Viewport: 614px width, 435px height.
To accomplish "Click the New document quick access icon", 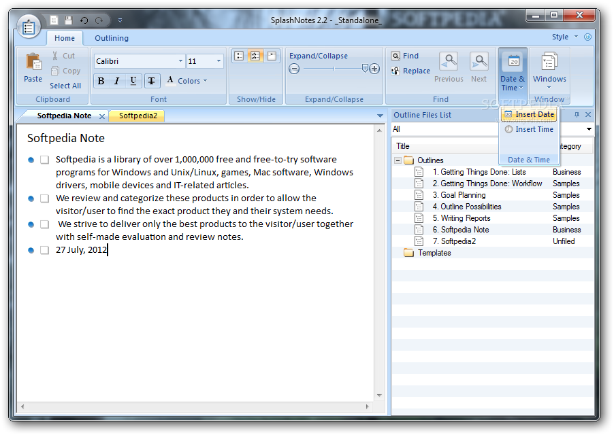I will [54, 20].
